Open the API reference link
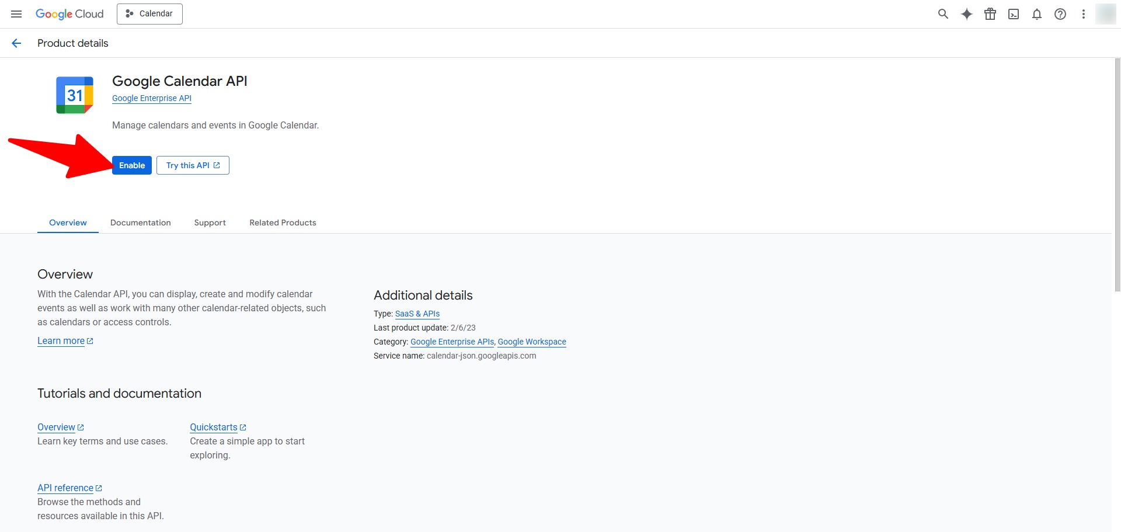Image resolution: width=1121 pixels, height=532 pixels. [69, 488]
